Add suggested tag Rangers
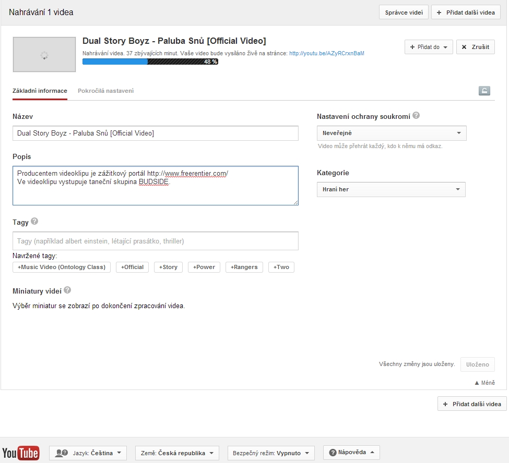 (x=244, y=267)
